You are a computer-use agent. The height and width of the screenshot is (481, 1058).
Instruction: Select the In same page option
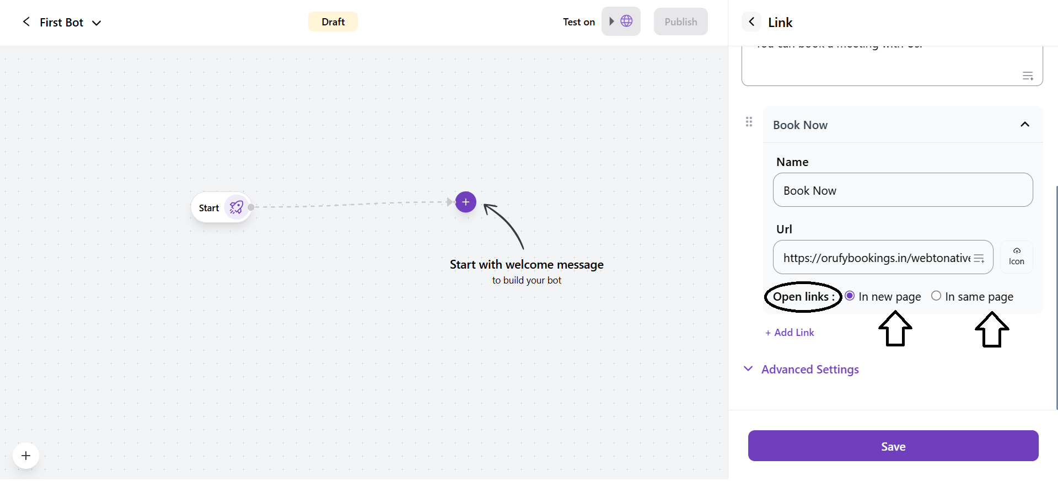tap(936, 296)
